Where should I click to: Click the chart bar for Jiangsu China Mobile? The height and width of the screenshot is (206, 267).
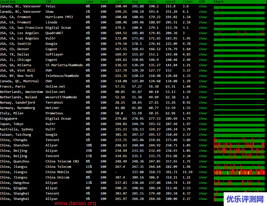(239, 172)
